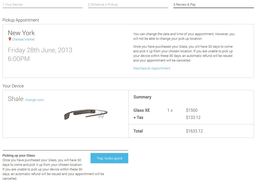Open the Chelsea Market location link
The height and width of the screenshot is (183, 257).
23,39
